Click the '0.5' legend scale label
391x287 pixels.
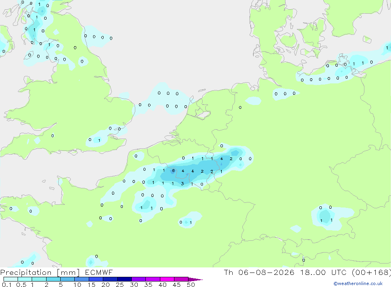point(21,285)
